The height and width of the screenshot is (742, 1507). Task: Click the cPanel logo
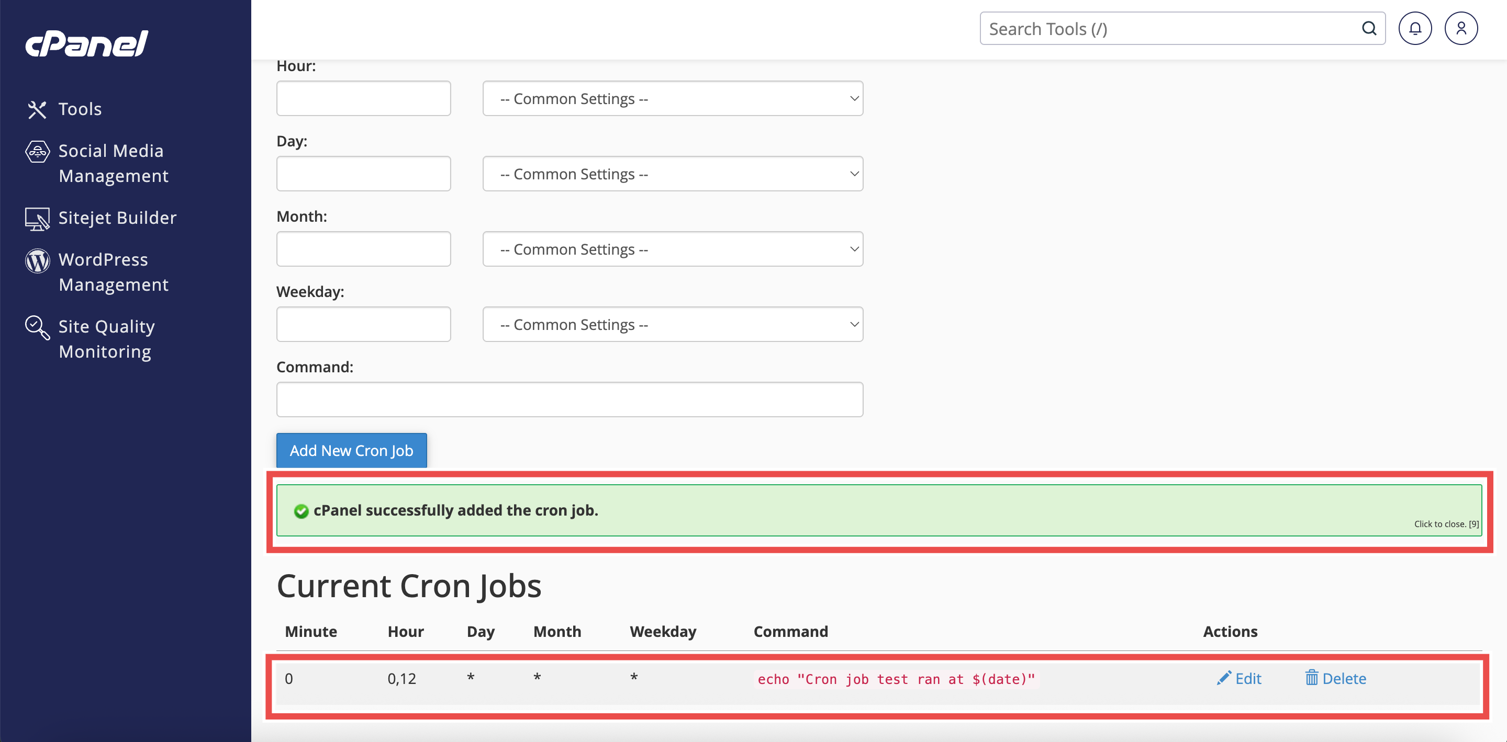86,44
